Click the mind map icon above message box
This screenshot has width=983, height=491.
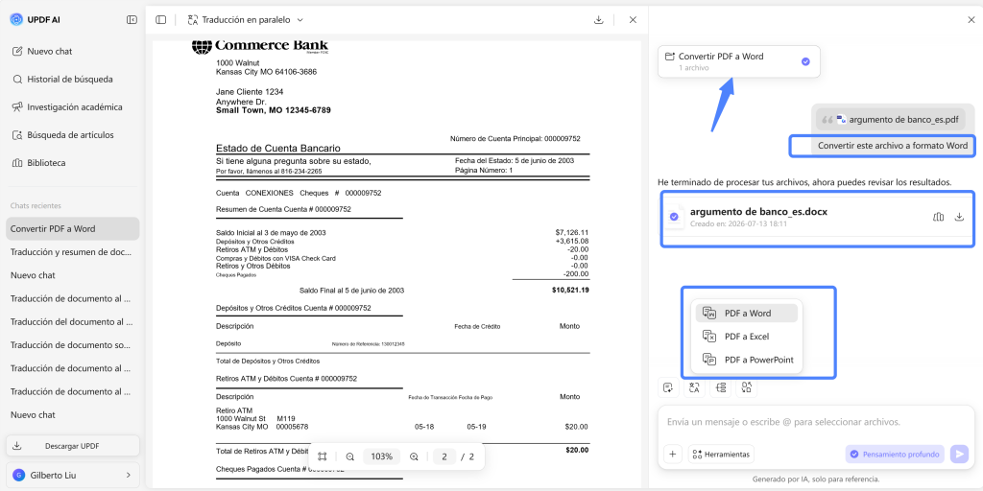click(720, 387)
